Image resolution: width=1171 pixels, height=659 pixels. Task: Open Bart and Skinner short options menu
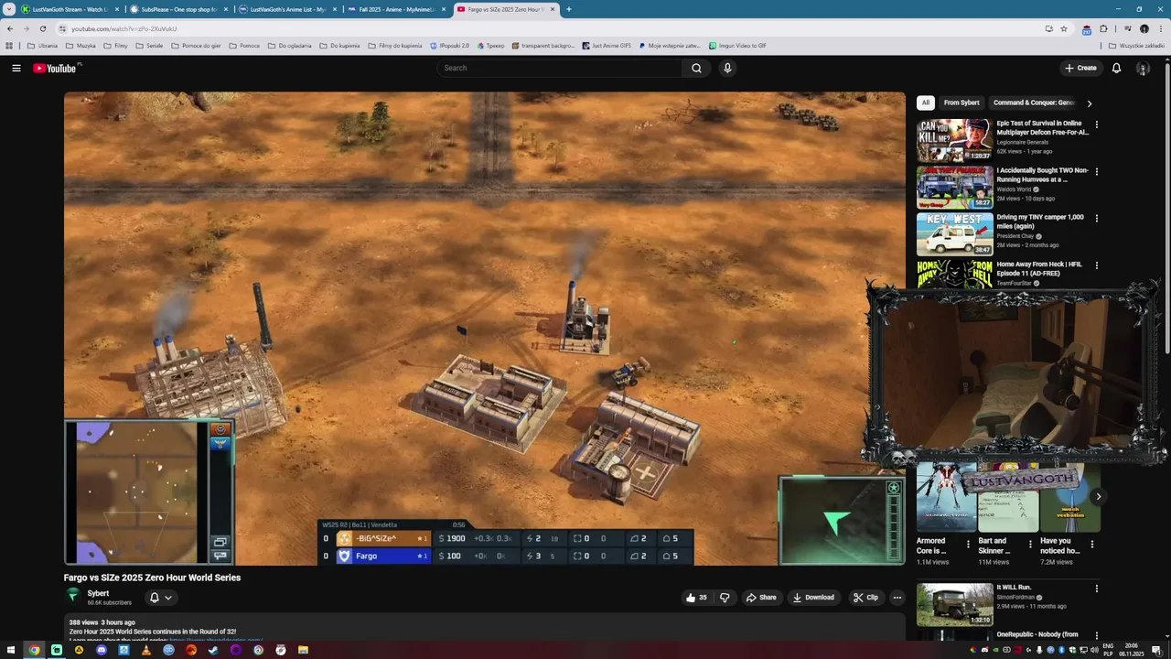coord(1030,544)
